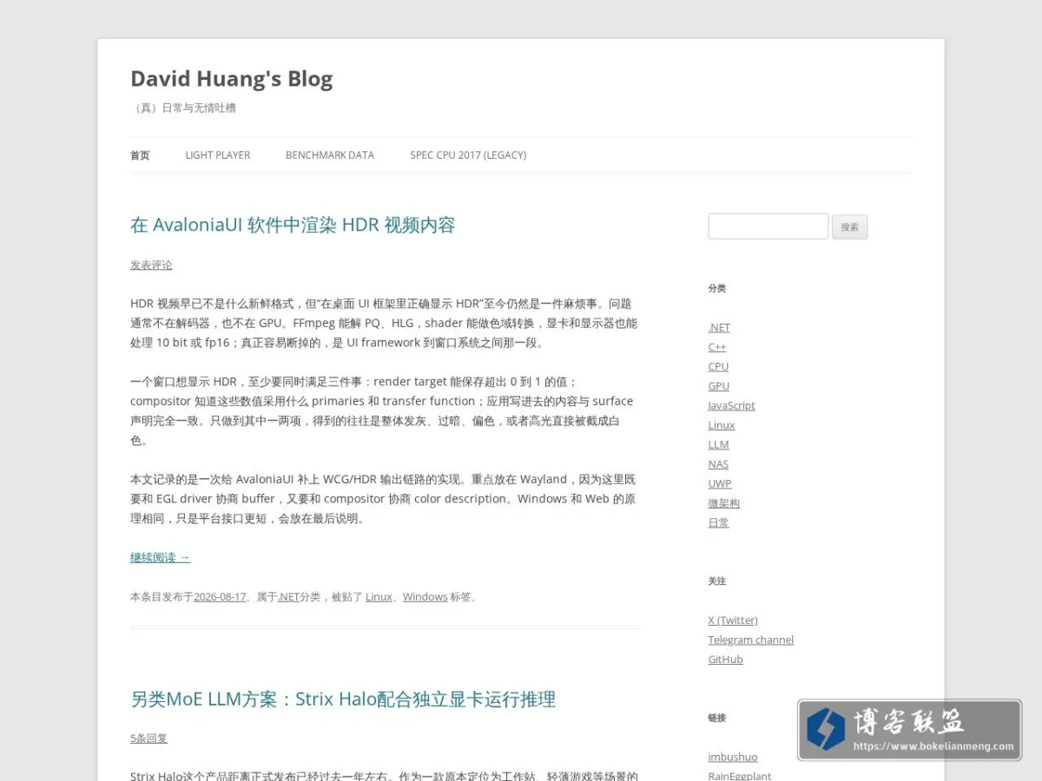Select the JavaScript category in sidebar
The image size is (1042, 781).
[x=731, y=405]
